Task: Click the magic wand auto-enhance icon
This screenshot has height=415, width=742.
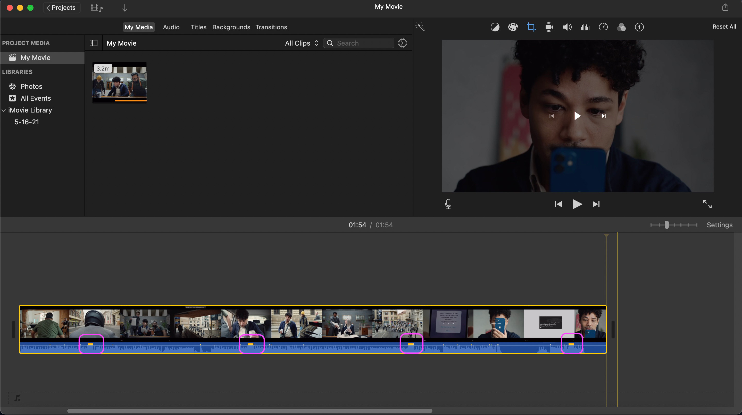Action: [x=420, y=27]
